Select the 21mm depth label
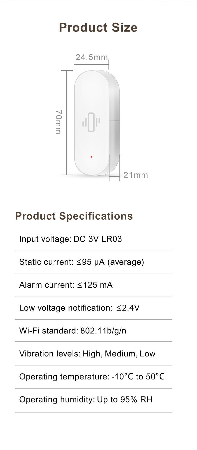Viewport: 197px width, 450px height. [136, 175]
